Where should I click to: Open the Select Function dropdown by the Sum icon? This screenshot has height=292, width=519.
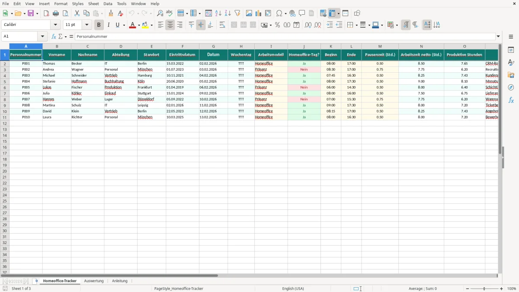[65, 36]
